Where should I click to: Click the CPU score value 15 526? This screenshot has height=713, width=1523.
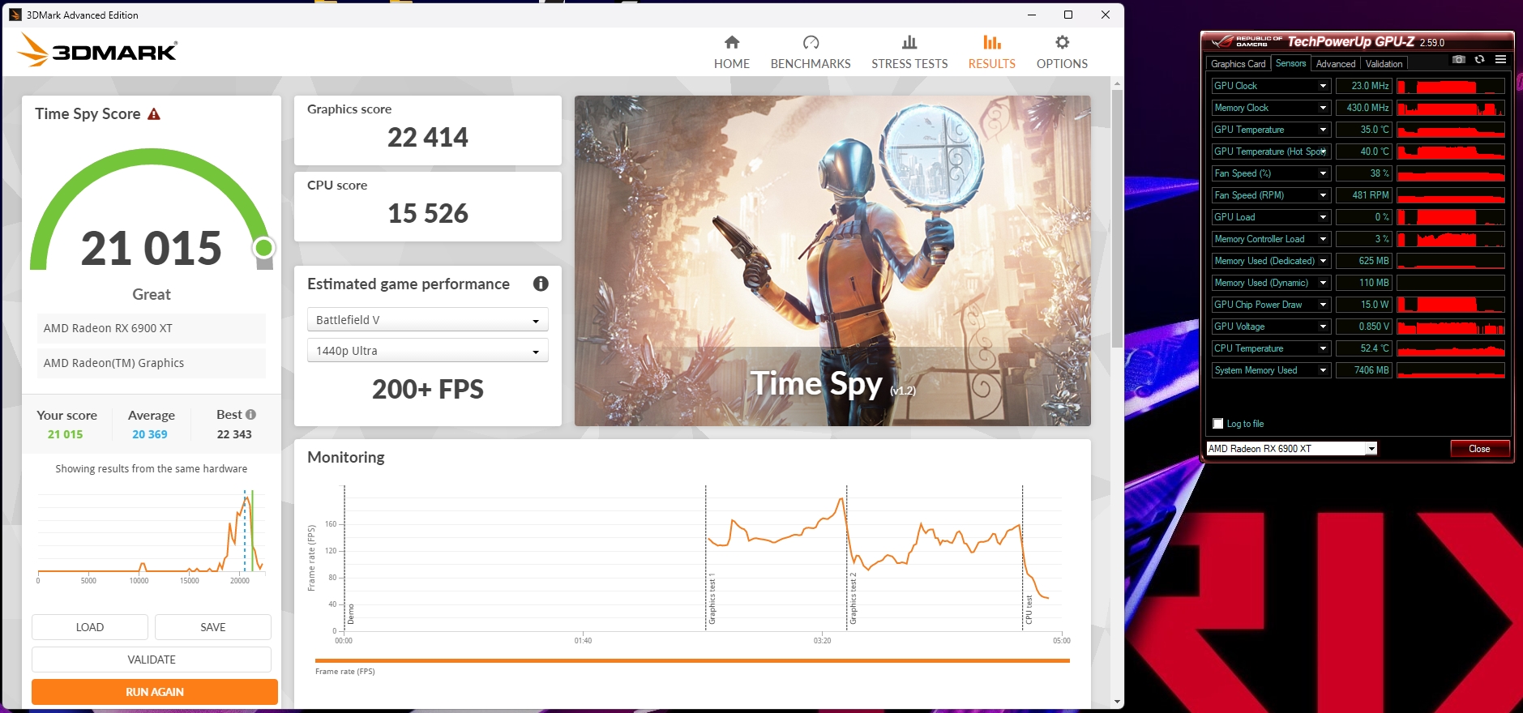(428, 214)
